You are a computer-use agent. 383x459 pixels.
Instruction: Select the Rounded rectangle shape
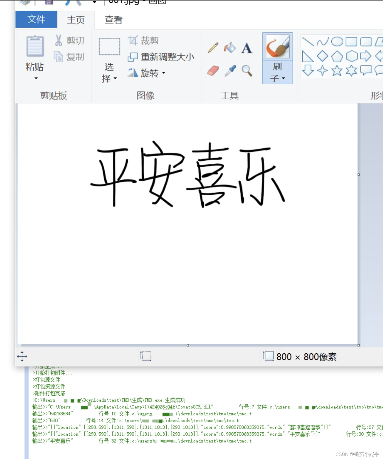pyautogui.click(x=366, y=42)
